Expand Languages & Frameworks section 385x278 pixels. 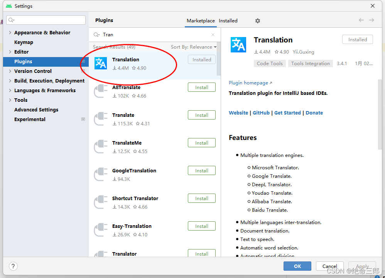coord(10,90)
